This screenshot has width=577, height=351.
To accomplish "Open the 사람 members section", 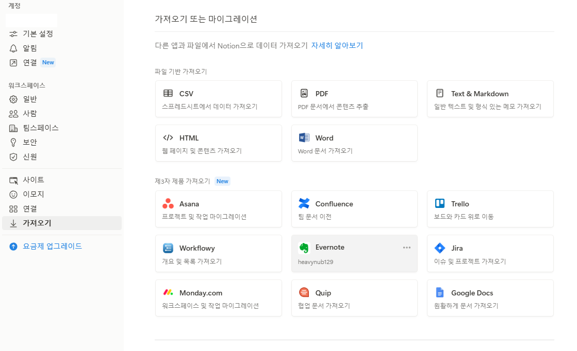I will pos(62,113).
